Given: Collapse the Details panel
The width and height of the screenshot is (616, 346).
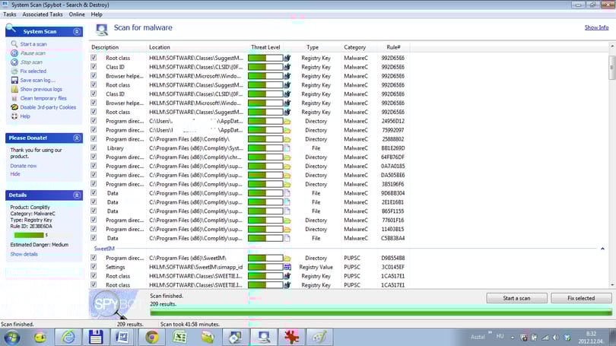Looking at the screenshot, I should coord(77,195).
